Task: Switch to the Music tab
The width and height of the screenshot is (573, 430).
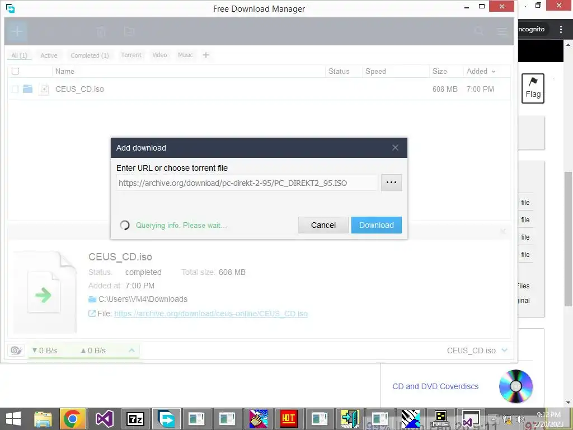Action: coord(185,55)
